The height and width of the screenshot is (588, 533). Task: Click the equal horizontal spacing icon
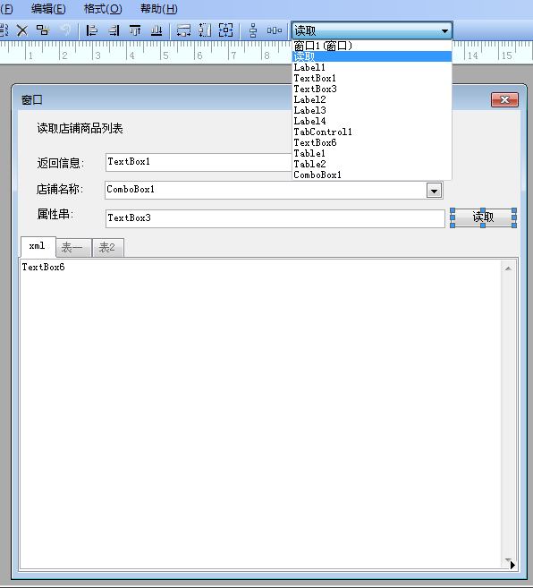click(x=275, y=30)
